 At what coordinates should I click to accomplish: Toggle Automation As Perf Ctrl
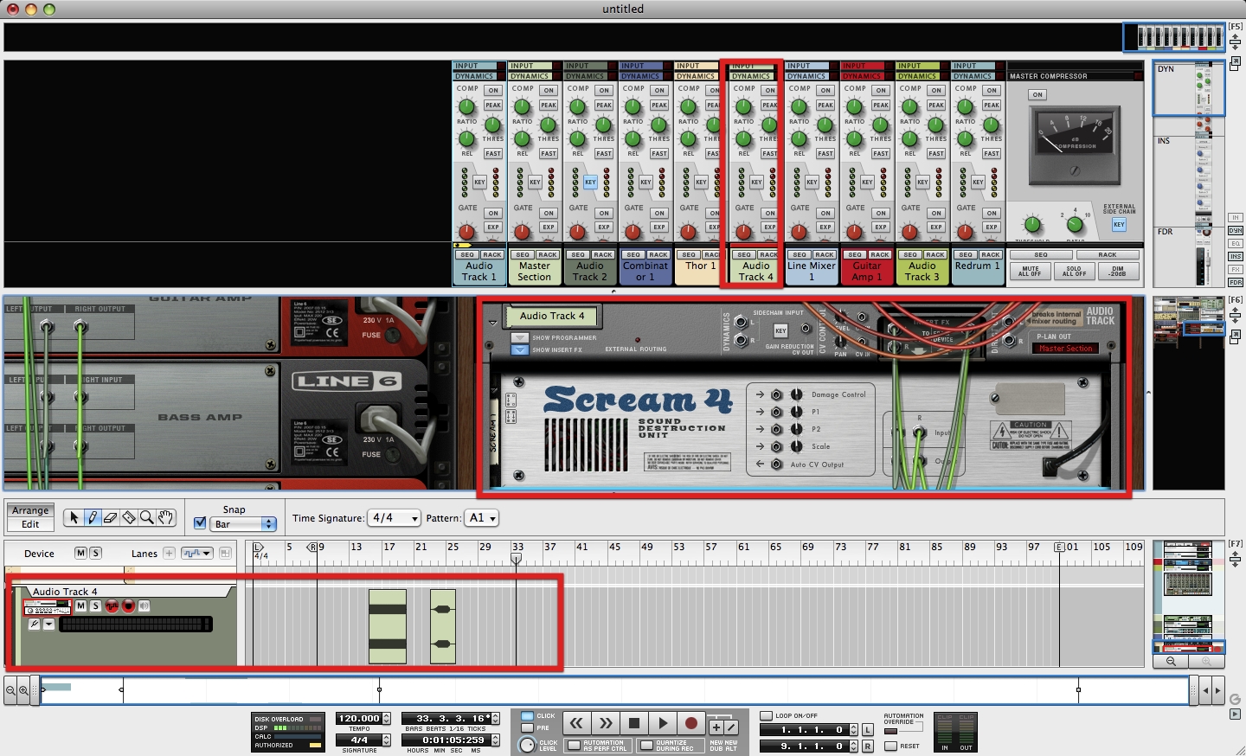[x=574, y=745]
